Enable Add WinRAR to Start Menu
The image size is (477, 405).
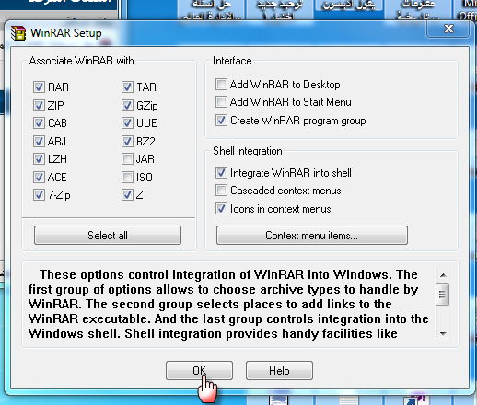[221, 102]
